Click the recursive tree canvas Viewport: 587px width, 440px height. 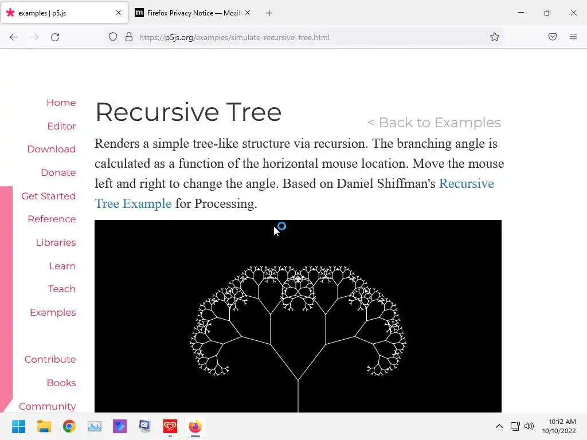[298, 316]
